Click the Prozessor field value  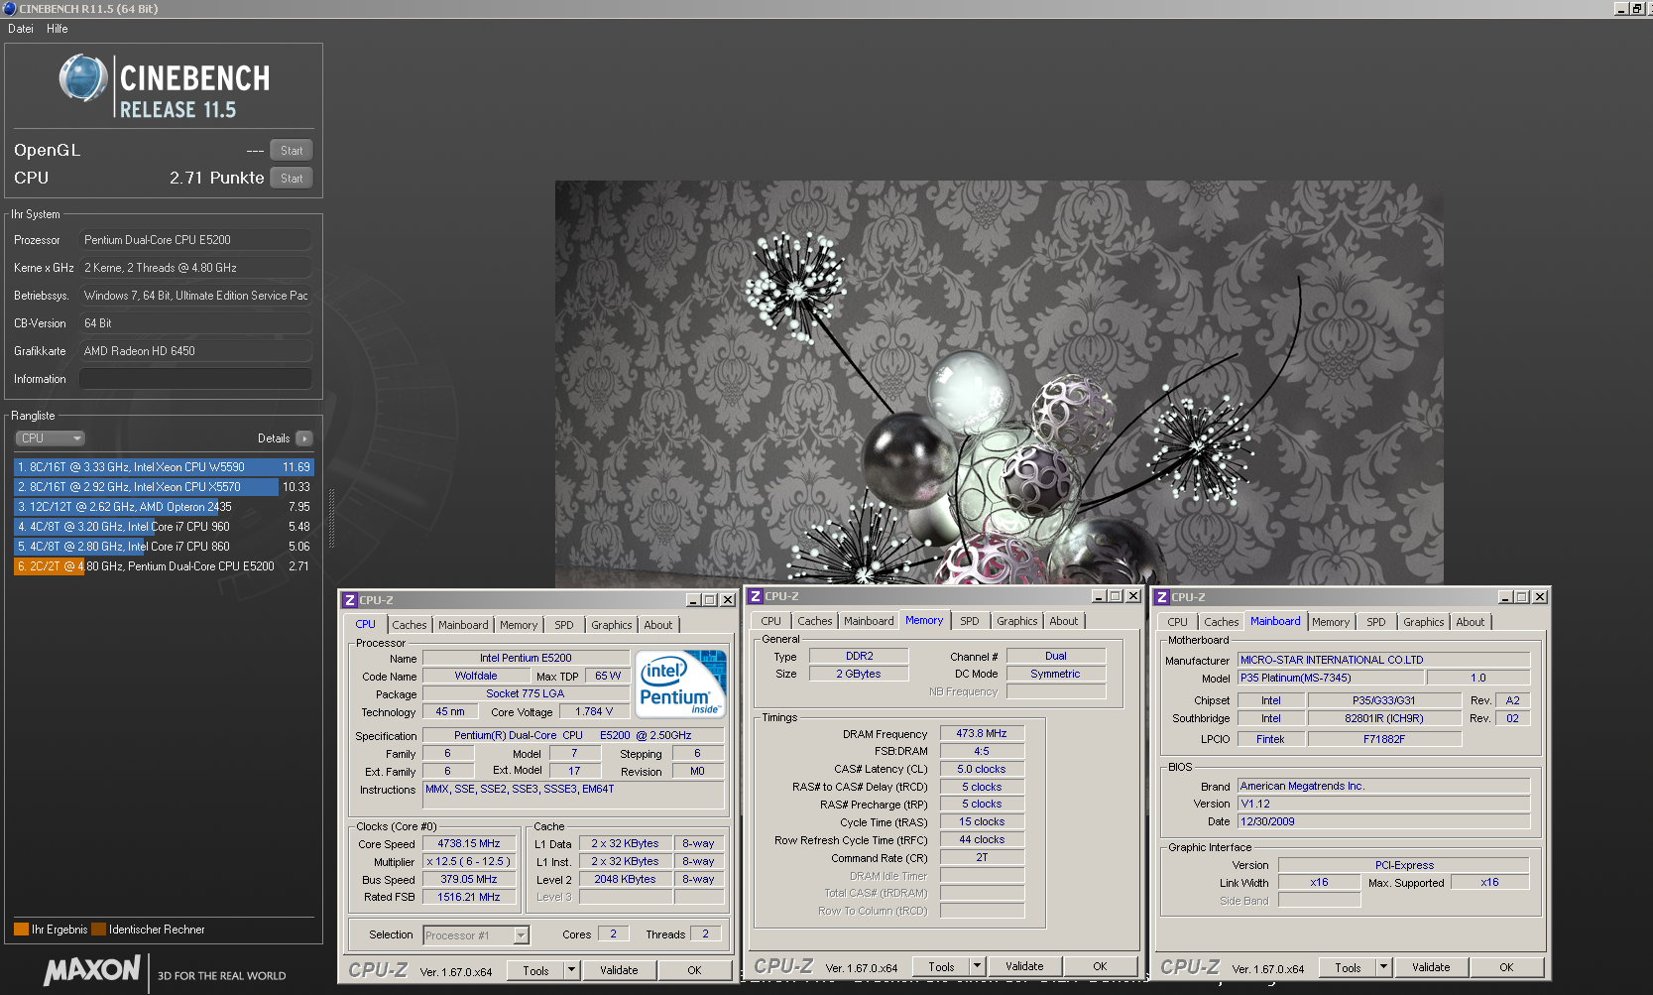(195, 240)
